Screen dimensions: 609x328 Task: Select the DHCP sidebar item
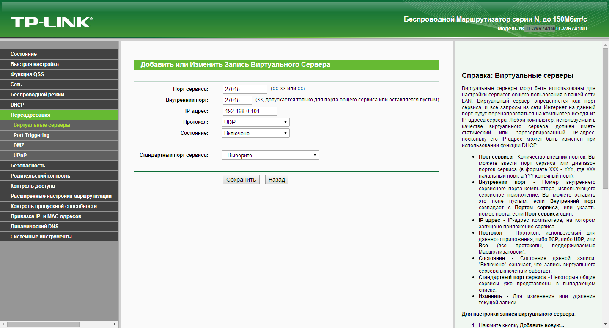pos(59,105)
